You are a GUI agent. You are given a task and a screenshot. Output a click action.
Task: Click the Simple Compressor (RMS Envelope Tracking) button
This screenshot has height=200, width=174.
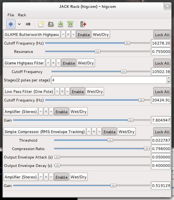point(45,132)
